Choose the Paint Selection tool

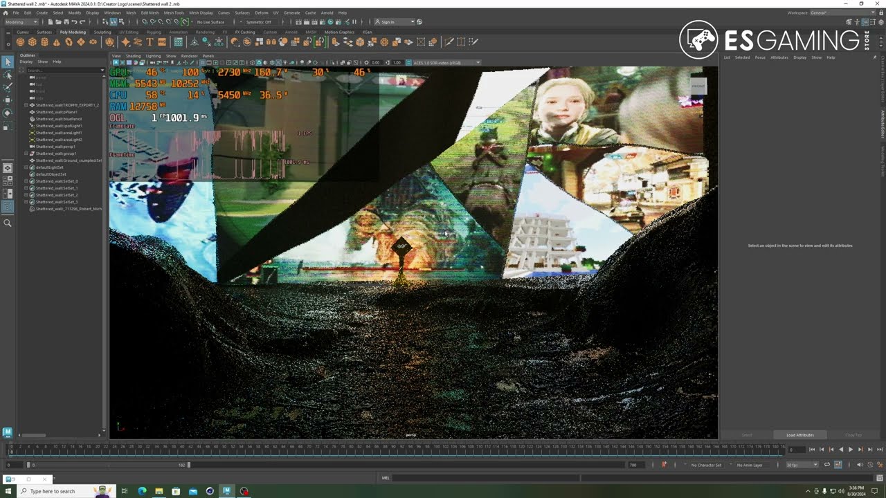[x=8, y=88]
